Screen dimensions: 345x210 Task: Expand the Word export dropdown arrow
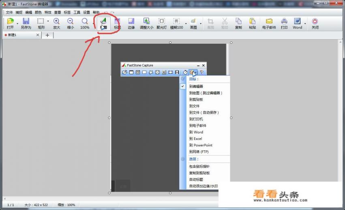(305, 23)
